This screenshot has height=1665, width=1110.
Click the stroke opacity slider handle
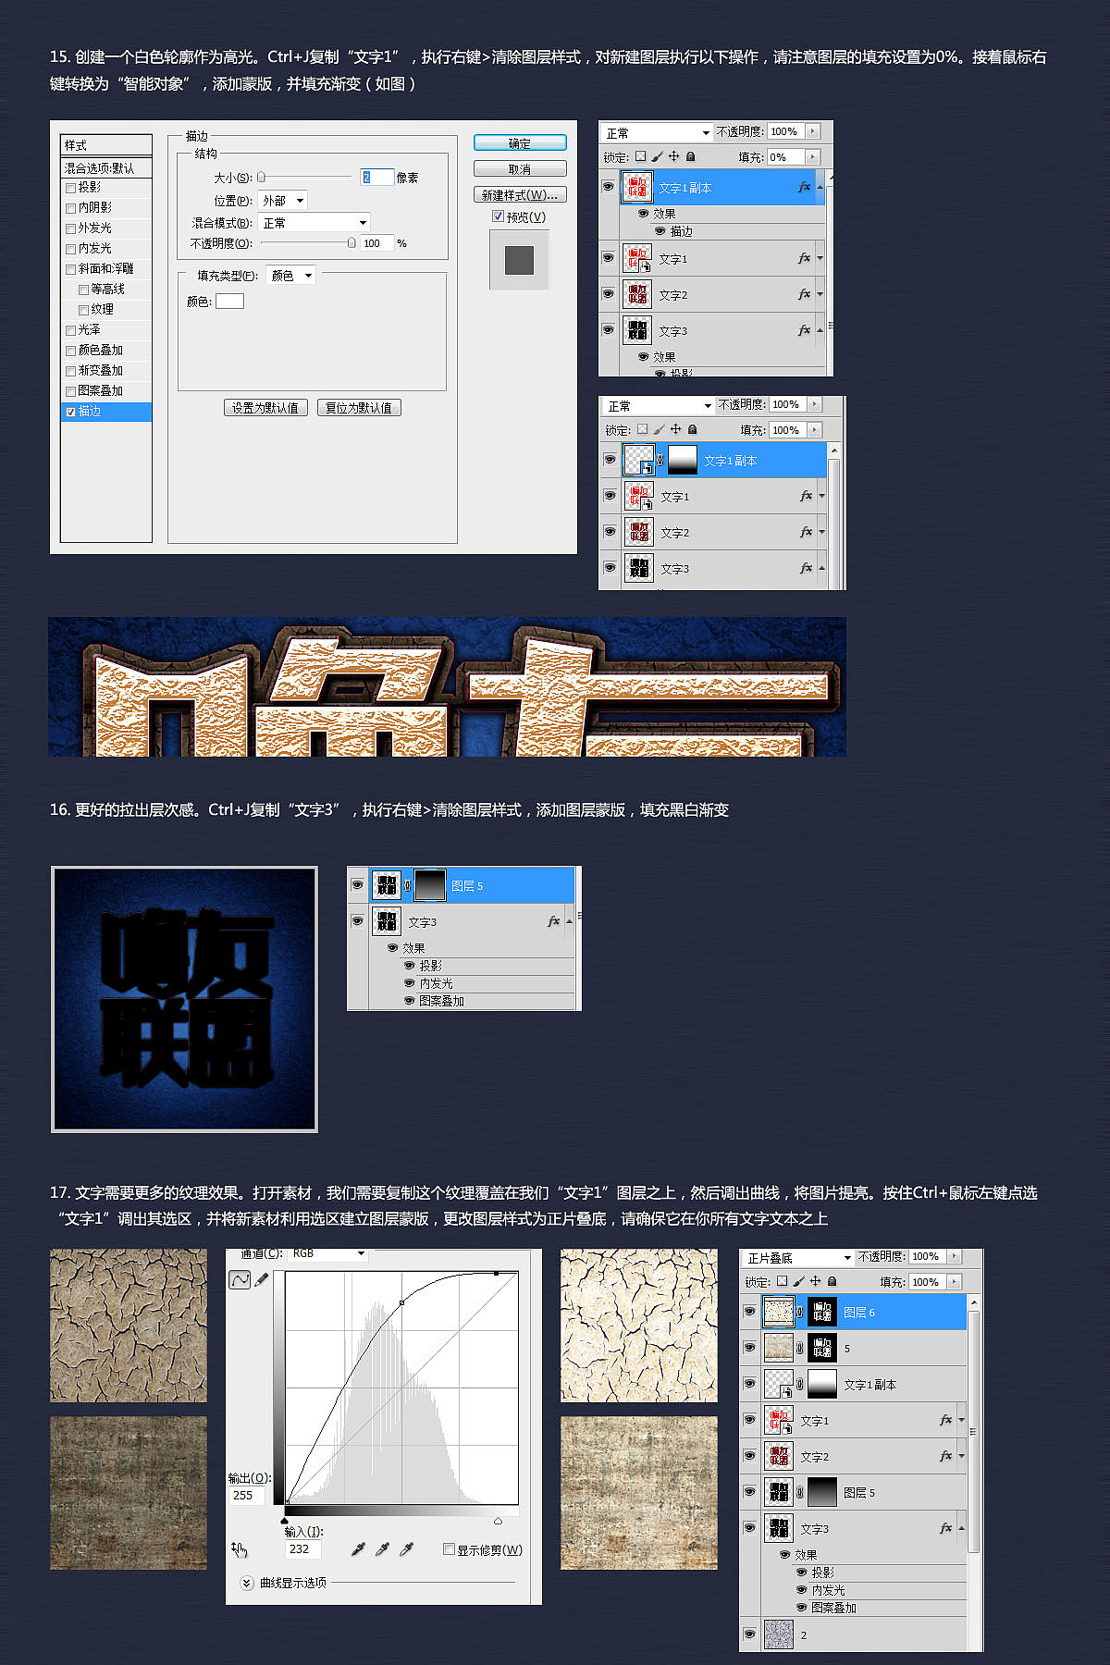pos(351,242)
